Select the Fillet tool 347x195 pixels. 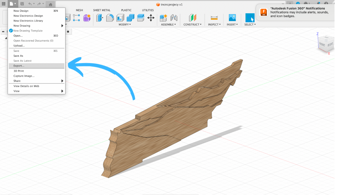[x=110, y=18]
